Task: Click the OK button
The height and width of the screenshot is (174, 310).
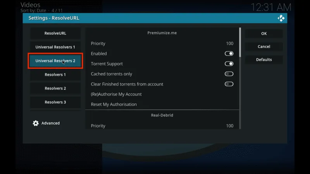Action: (x=264, y=34)
